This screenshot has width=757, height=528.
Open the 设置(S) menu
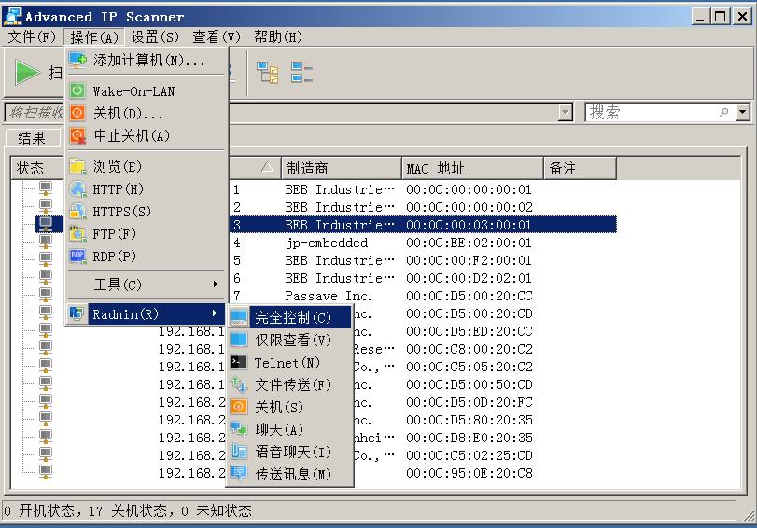coord(155,36)
